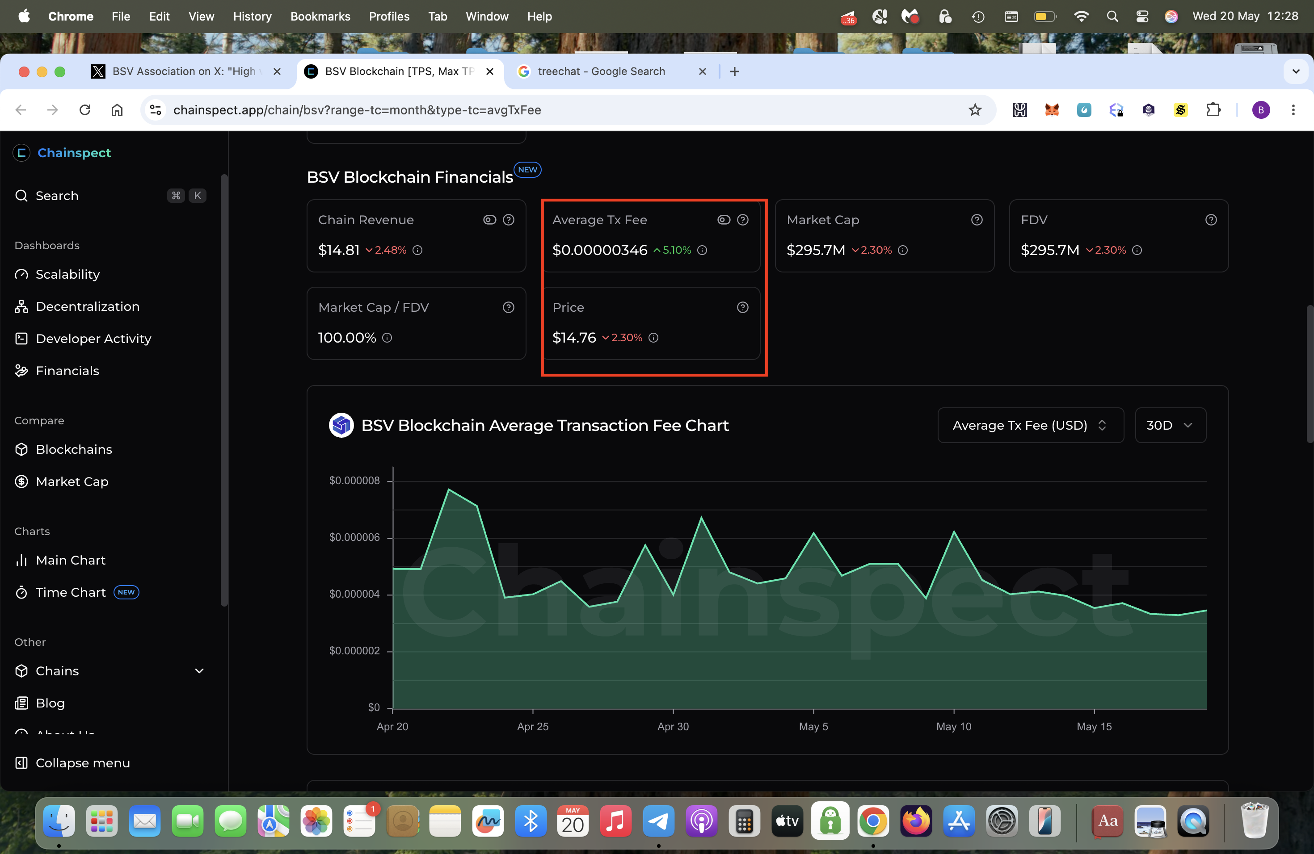Show info for Chain Revenue 2.48% change

pos(417,250)
